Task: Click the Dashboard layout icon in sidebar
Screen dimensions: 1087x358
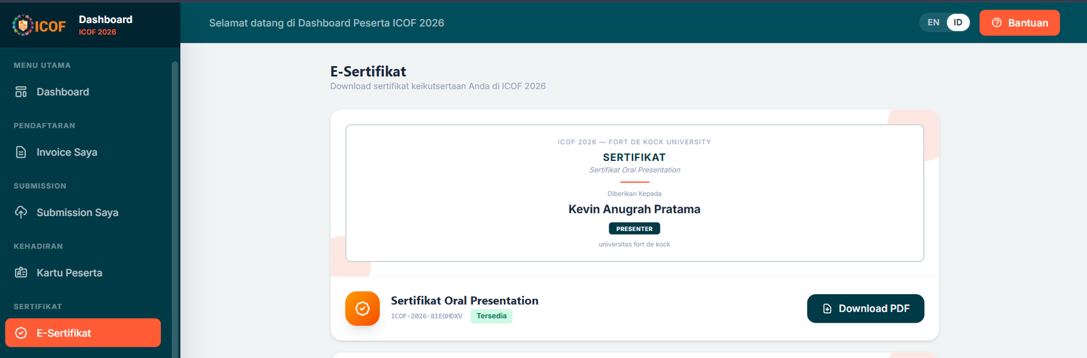Action: click(x=21, y=92)
